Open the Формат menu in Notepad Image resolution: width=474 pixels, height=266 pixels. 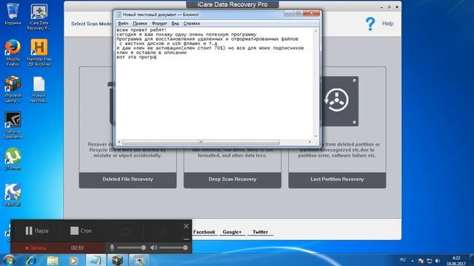159,24
